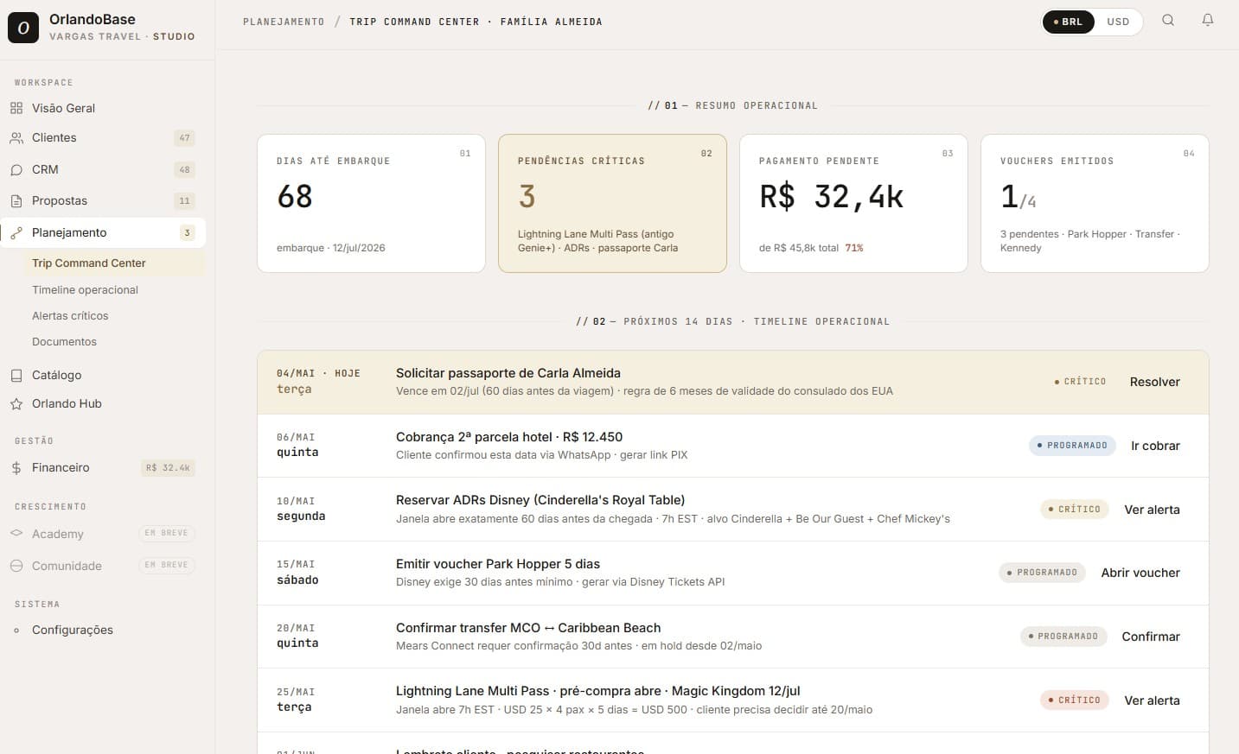Open Pagamento pendente card
The height and width of the screenshot is (754, 1239).
(x=853, y=204)
